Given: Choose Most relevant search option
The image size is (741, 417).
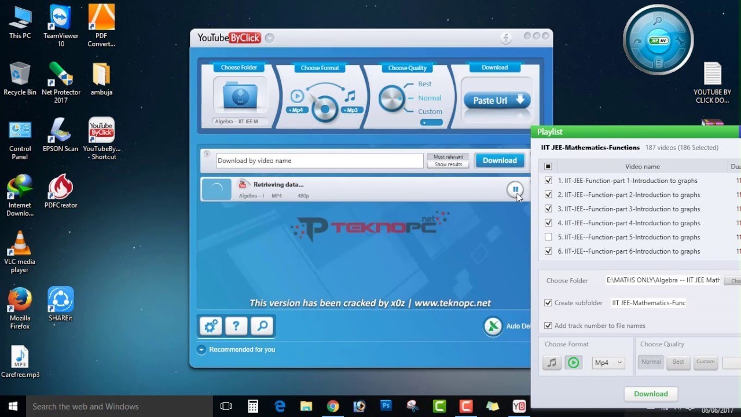Looking at the screenshot, I should coord(449,157).
